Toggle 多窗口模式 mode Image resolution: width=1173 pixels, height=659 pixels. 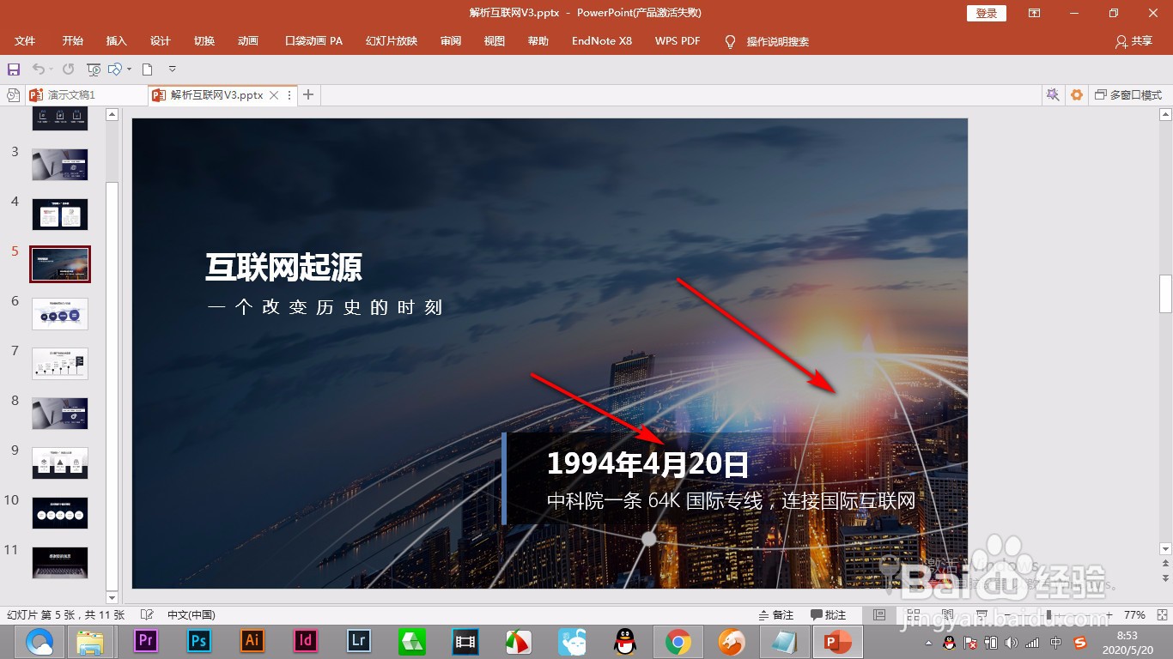click(1126, 95)
